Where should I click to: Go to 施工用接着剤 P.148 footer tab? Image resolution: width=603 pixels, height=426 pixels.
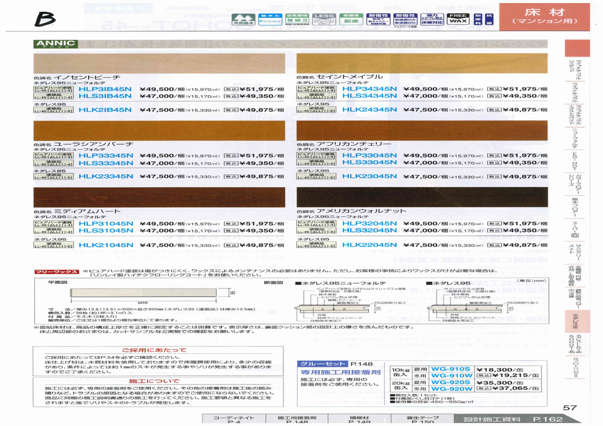[297, 419]
